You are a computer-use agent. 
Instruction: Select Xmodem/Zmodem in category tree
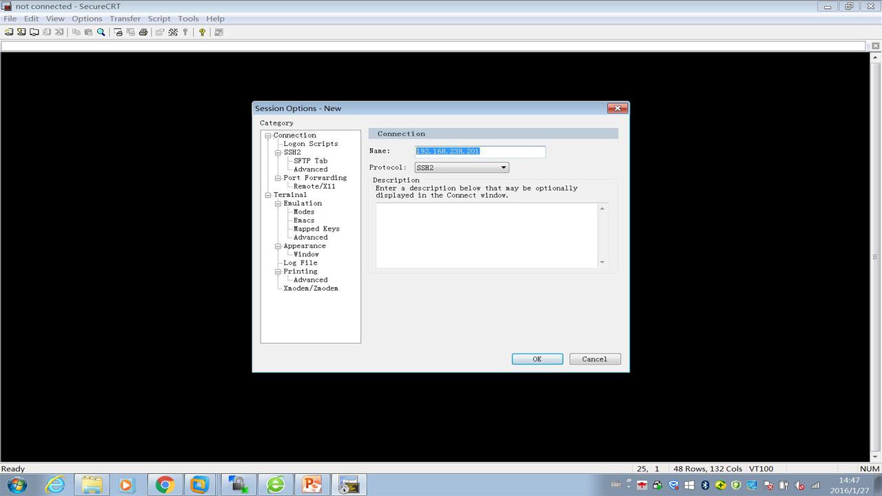click(x=311, y=288)
